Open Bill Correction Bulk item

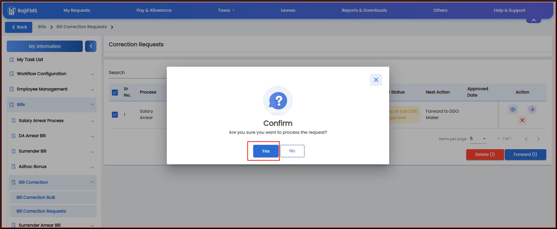tap(53, 197)
